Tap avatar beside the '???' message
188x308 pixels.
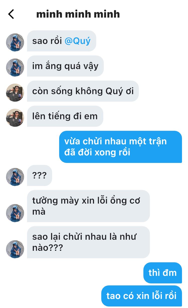click(x=15, y=177)
